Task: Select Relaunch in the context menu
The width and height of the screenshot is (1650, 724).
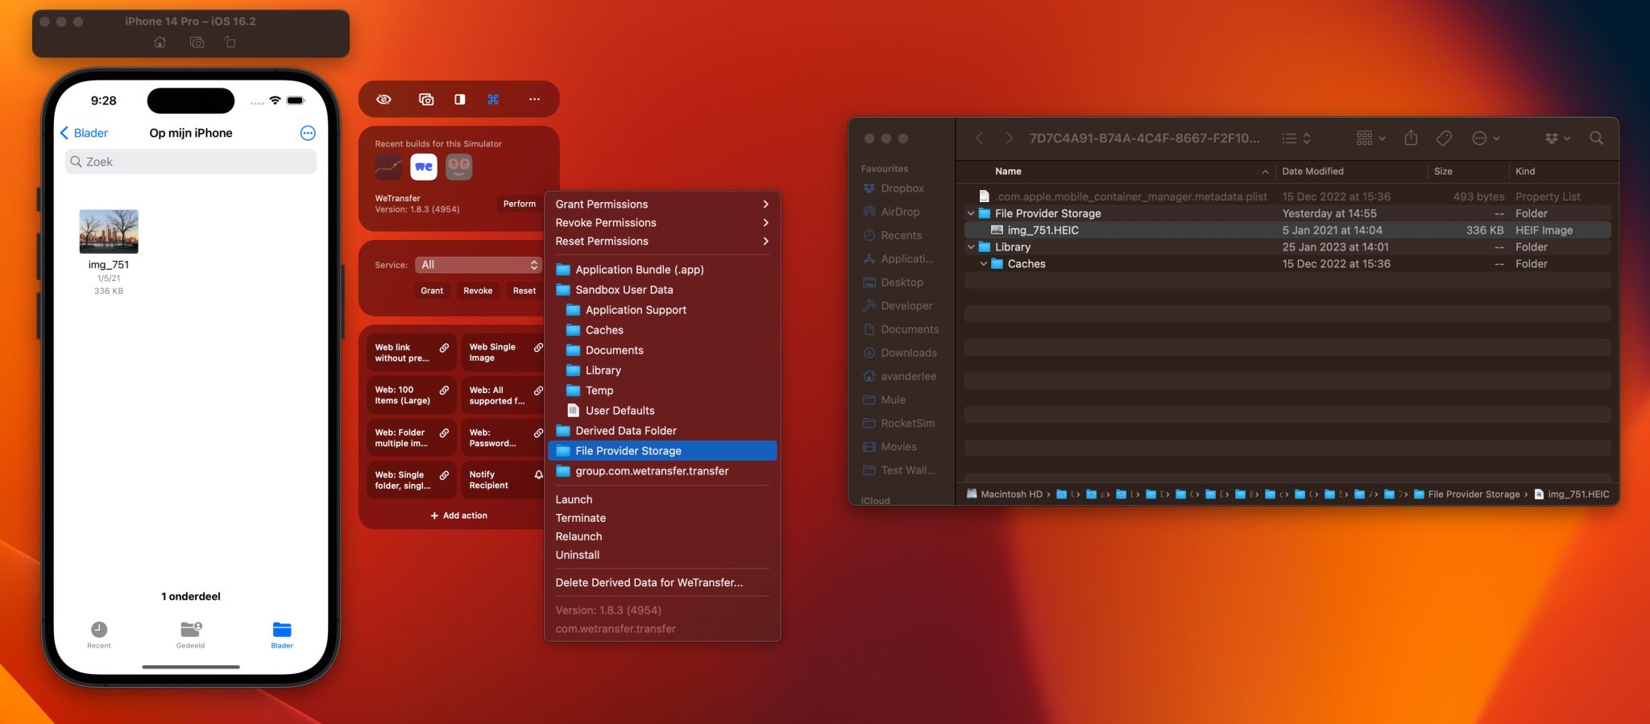Action: click(662, 537)
